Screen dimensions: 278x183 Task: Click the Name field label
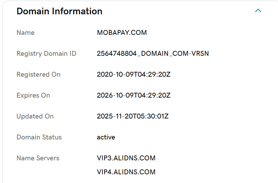[25, 33]
